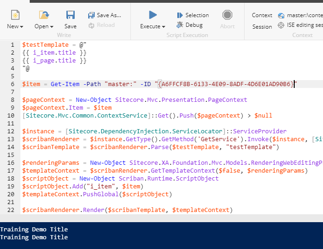The height and width of the screenshot is (249, 323).
Task: Click $pageContext.Item on line 9
Action: coord(53,108)
